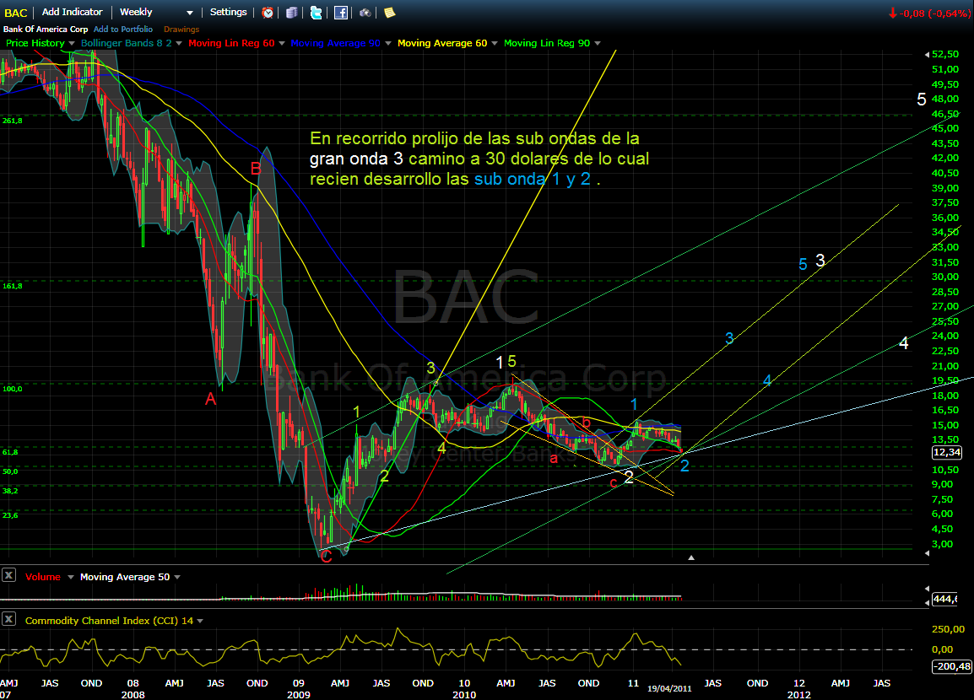The height and width of the screenshot is (700, 974).
Task: Click the upper arrow on the volume axis
Action: pyautogui.click(x=927, y=589)
